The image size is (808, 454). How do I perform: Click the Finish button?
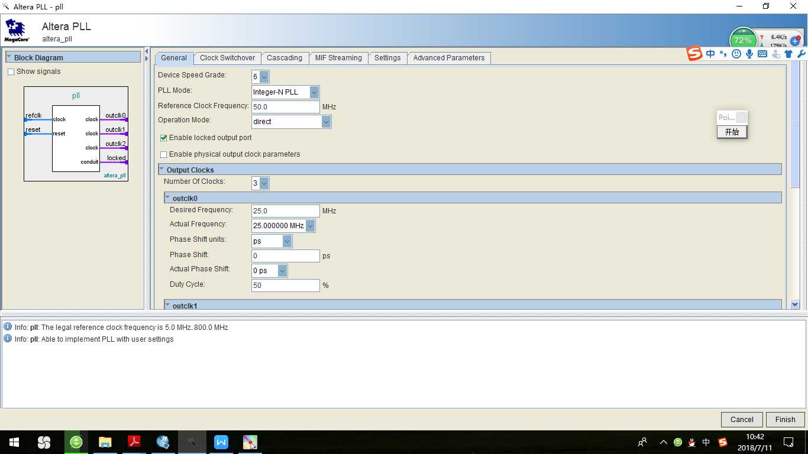click(x=785, y=420)
